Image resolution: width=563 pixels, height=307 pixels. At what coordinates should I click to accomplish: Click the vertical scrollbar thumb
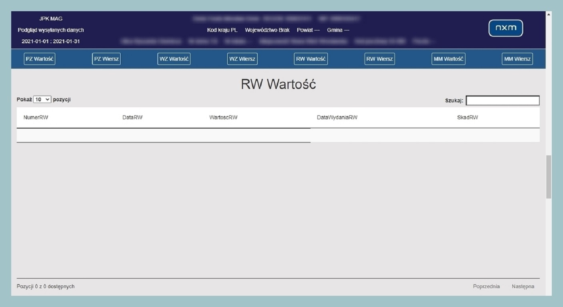(x=549, y=176)
